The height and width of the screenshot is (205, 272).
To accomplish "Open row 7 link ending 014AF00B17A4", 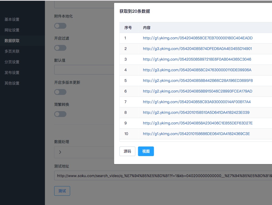I will 197,102.
